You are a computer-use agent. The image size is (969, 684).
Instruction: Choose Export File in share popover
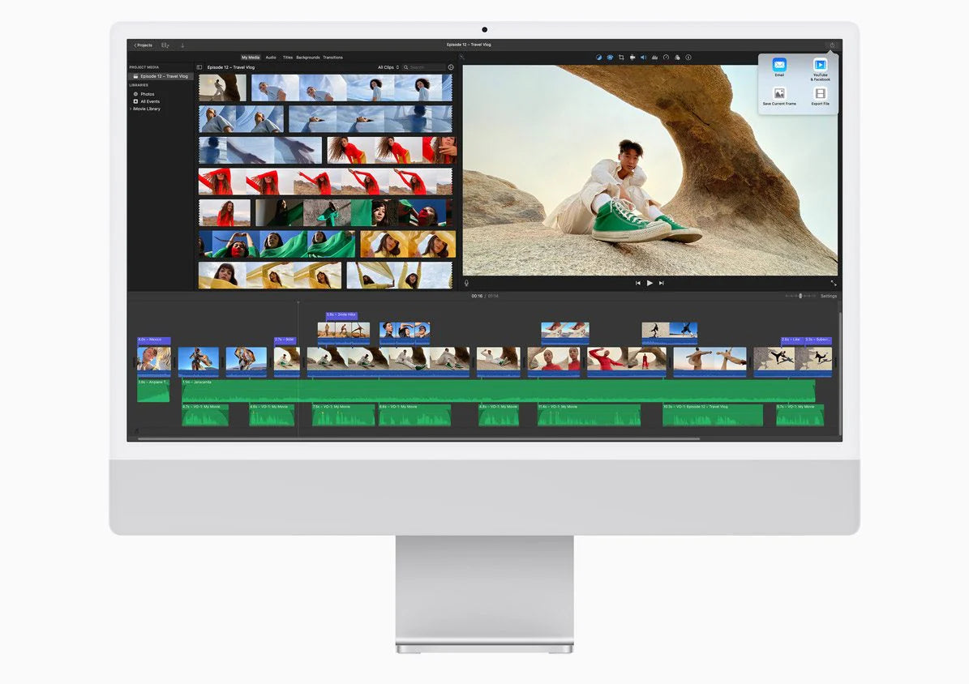pyautogui.click(x=820, y=96)
